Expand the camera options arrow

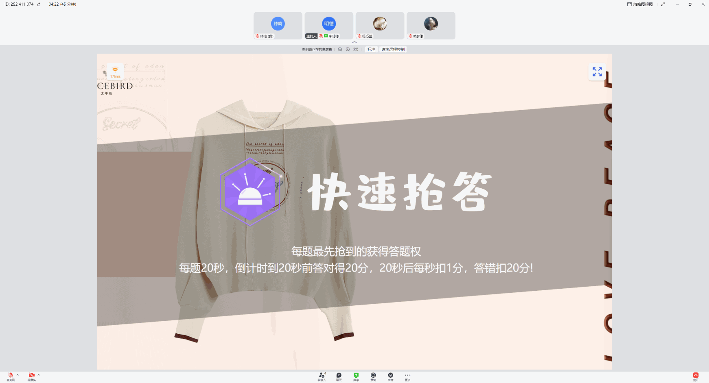[x=39, y=375]
